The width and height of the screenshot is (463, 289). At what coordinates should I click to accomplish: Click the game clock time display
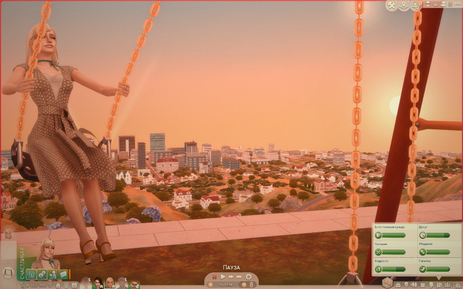click(226, 284)
